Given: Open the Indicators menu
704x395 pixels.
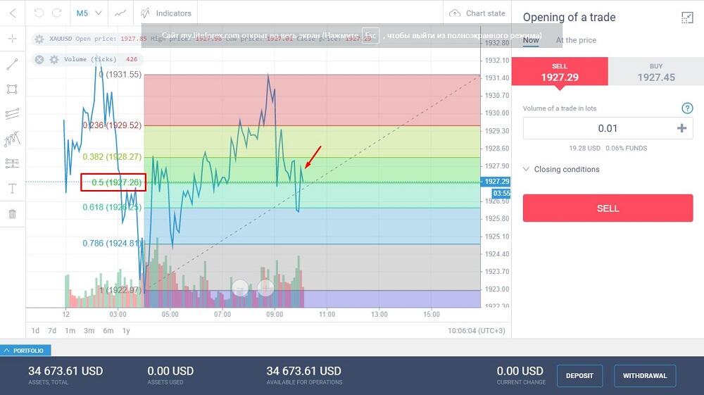Looking at the screenshot, I should pyautogui.click(x=165, y=13).
